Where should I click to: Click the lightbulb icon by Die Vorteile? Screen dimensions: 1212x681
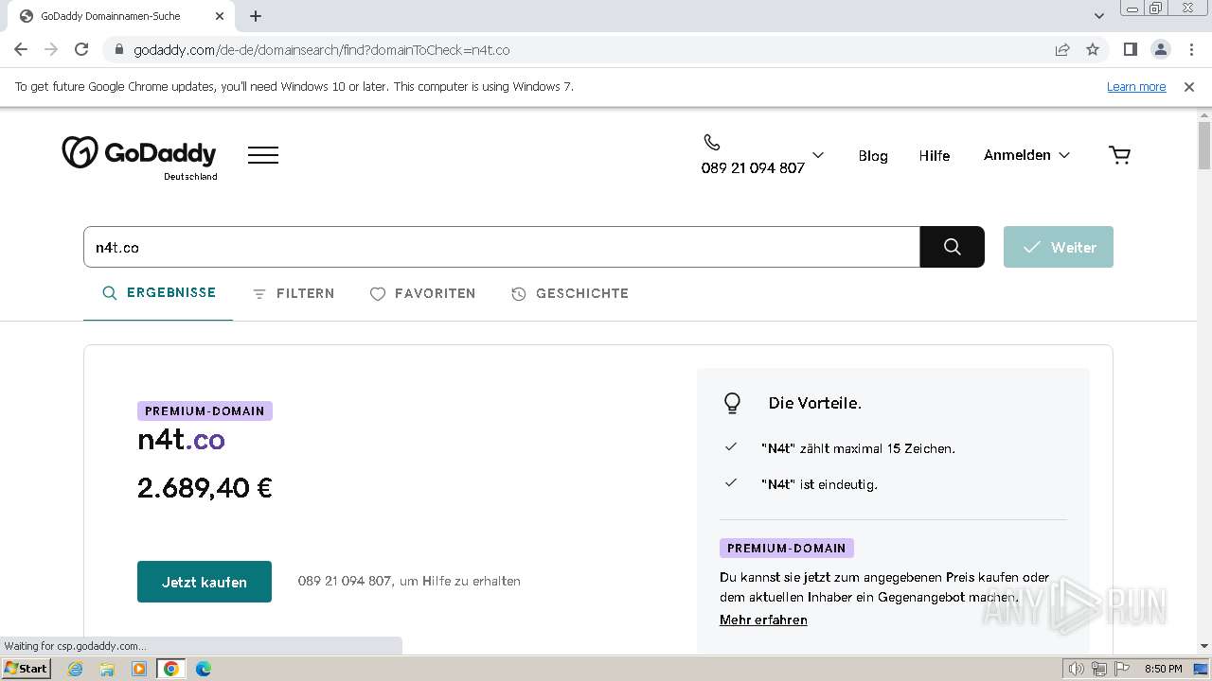tap(732, 403)
